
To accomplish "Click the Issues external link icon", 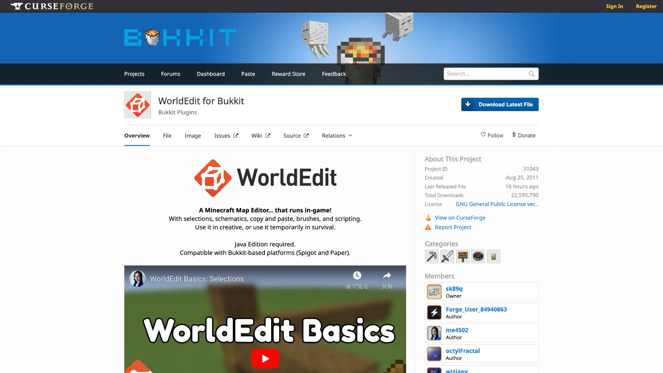I will [x=236, y=135].
